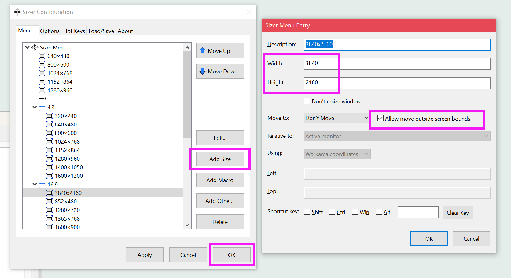This screenshot has height=278, width=511.
Task: Click the 16:9 group folder icon
Action: [42, 184]
